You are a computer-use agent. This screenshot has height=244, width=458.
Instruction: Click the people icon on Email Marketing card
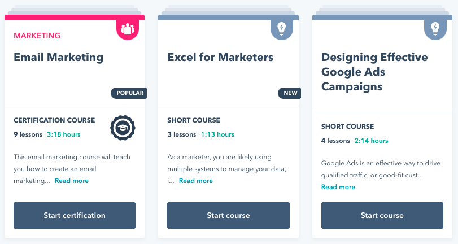(128, 28)
